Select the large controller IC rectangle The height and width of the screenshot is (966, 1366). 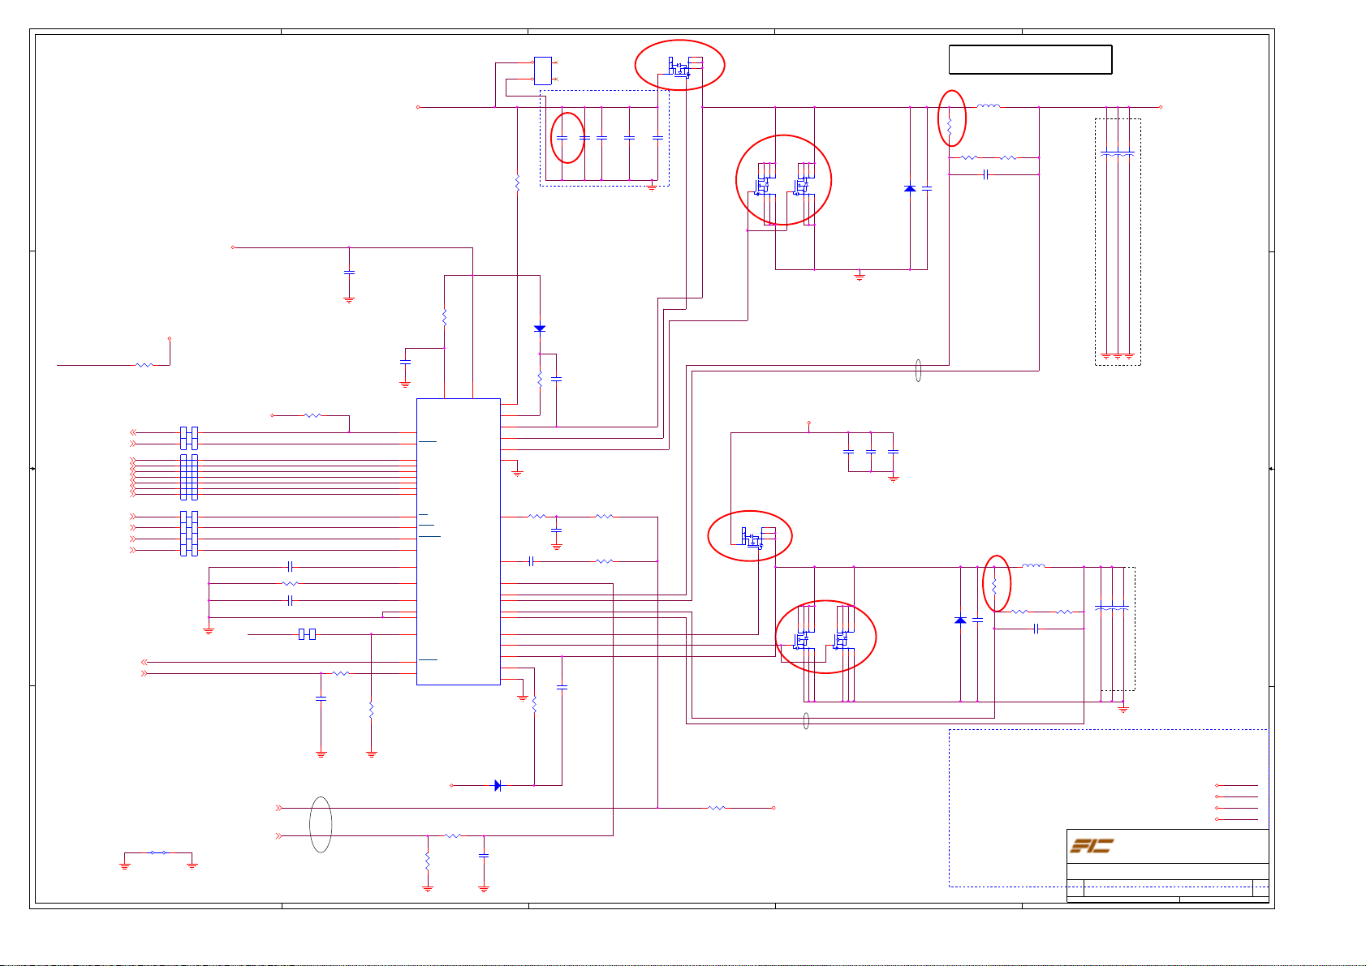click(x=459, y=542)
